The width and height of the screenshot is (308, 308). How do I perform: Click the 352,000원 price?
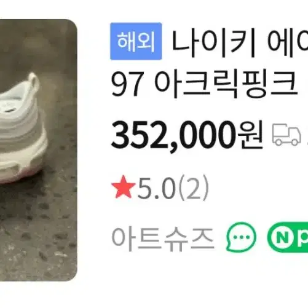pyautogui.click(x=187, y=135)
